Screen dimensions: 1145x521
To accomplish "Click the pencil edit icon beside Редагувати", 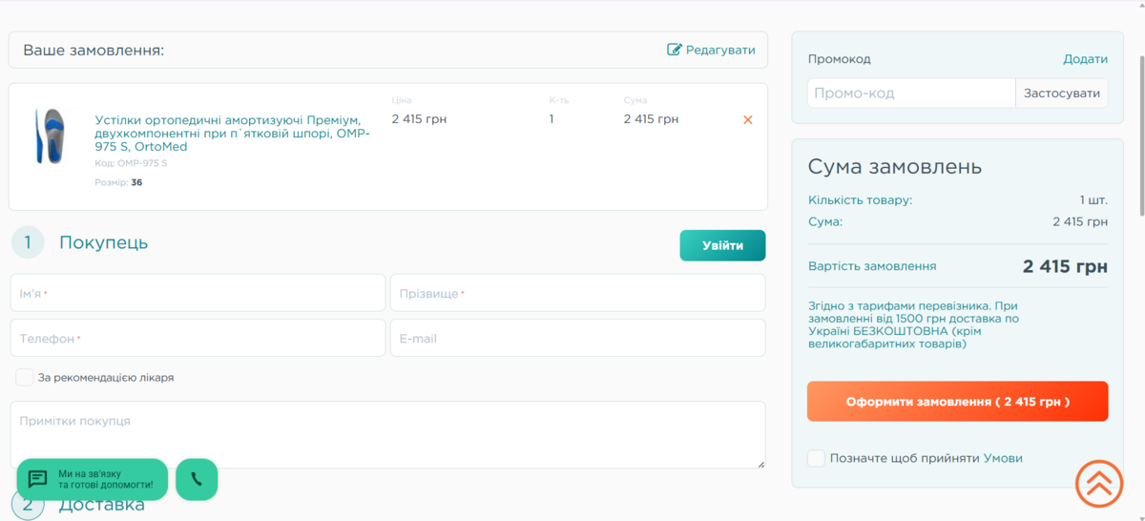I will [675, 50].
